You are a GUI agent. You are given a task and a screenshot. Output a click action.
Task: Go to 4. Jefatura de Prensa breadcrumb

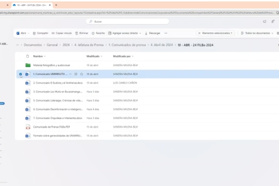coord(89,45)
